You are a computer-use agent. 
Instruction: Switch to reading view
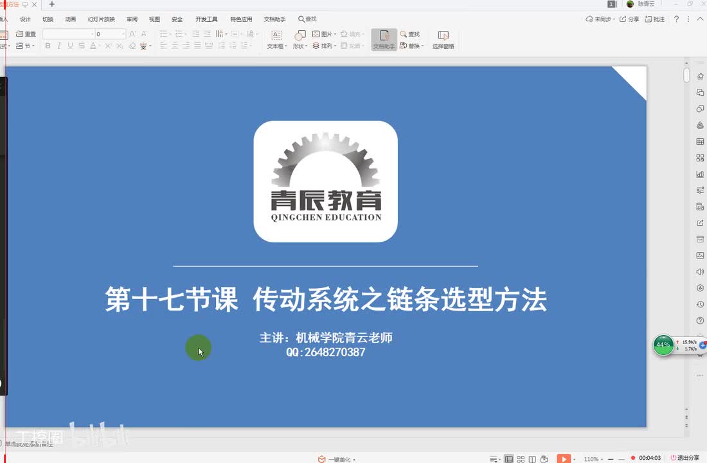(533, 459)
